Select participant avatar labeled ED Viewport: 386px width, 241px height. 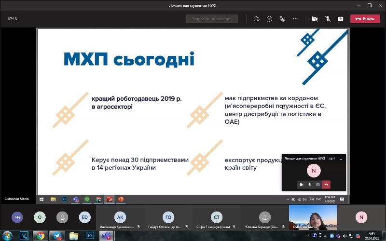(84, 217)
